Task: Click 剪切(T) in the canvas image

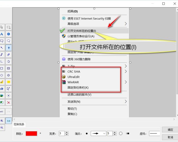Action: (72, 109)
